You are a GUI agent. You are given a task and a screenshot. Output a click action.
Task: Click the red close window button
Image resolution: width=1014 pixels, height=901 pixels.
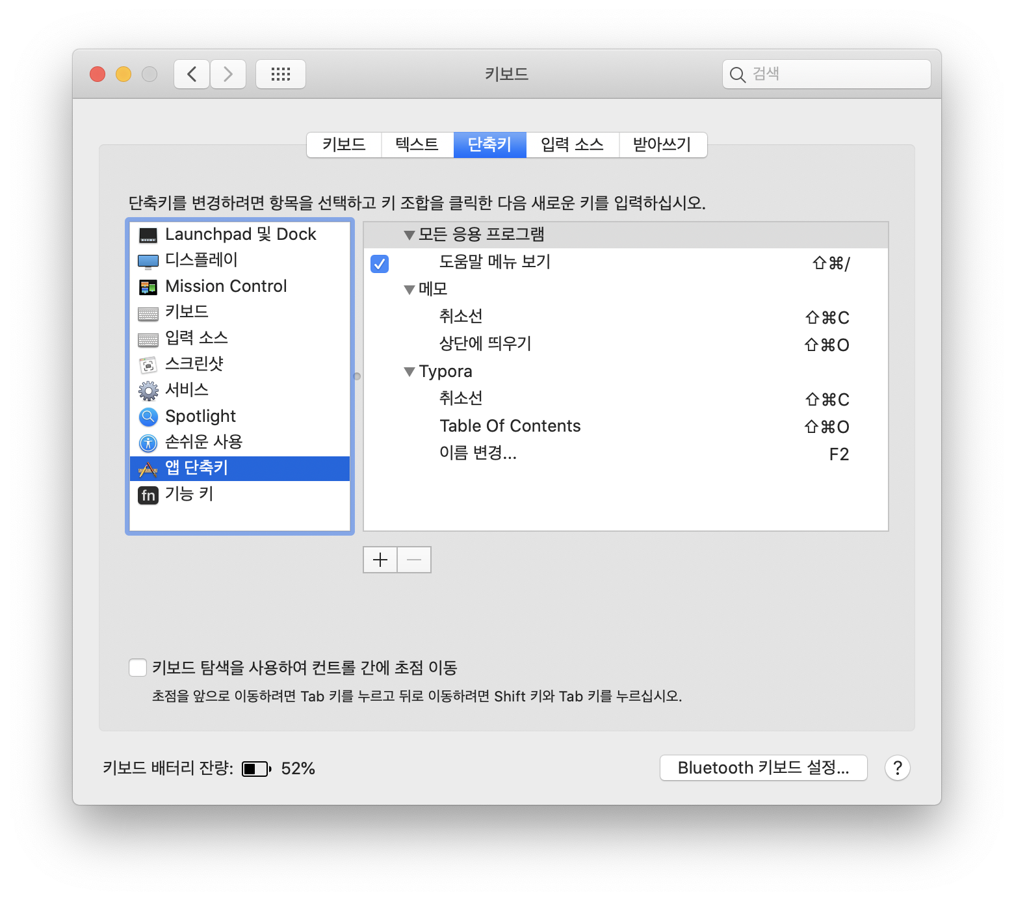[x=97, y=74]
